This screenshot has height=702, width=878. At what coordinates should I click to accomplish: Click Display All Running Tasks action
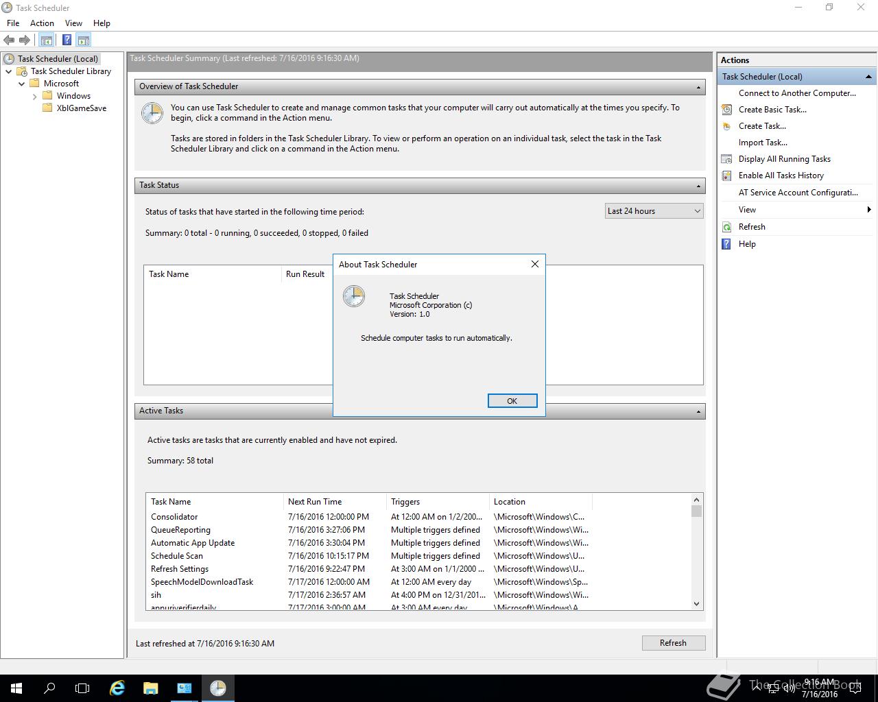click(784, 159)
